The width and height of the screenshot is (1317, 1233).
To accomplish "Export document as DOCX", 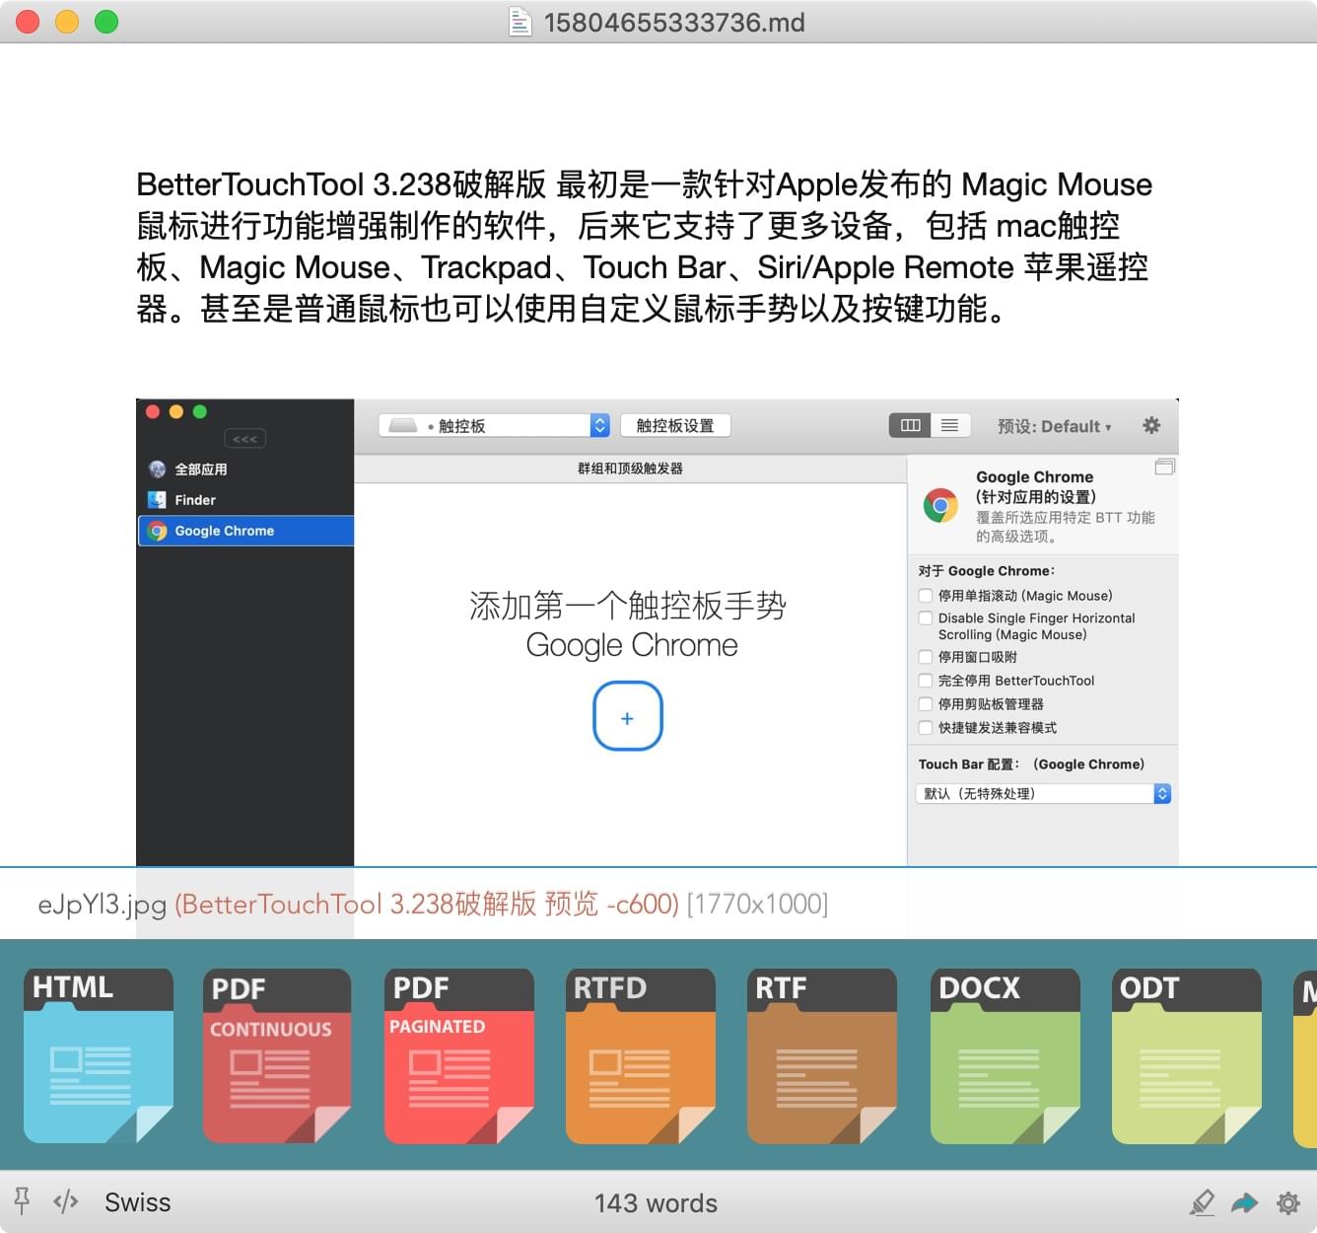I will (x=1005, y=1055).
